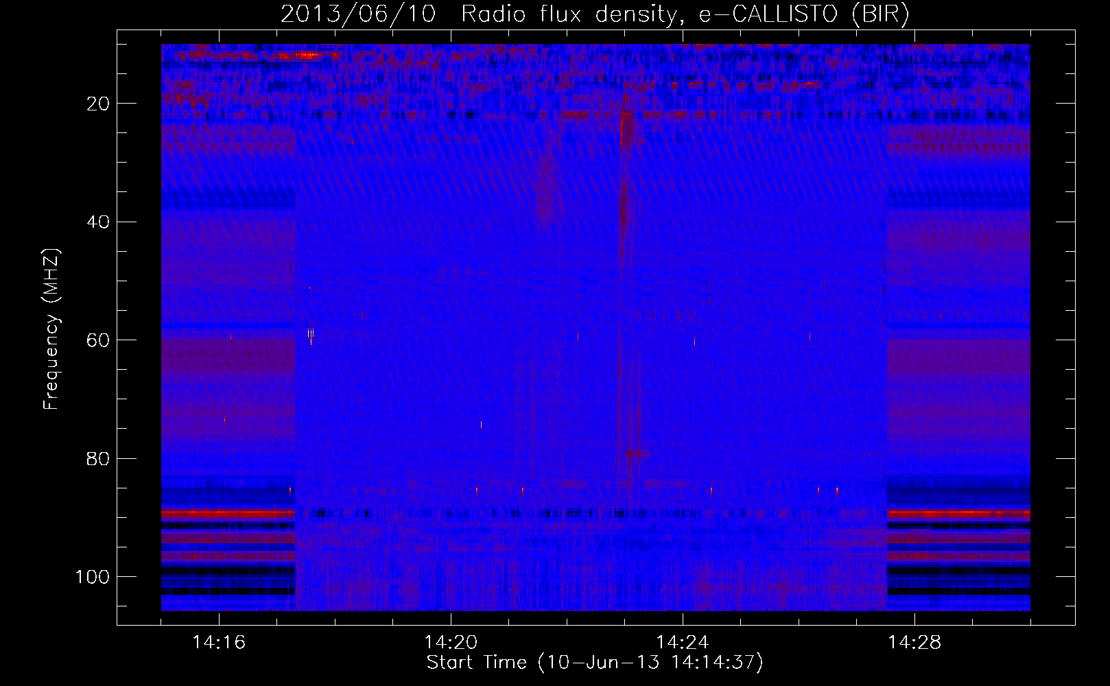Click the plot title '2013/06/10 Radio flux density'
This screenshot has height=686, width=1110.
595,14
